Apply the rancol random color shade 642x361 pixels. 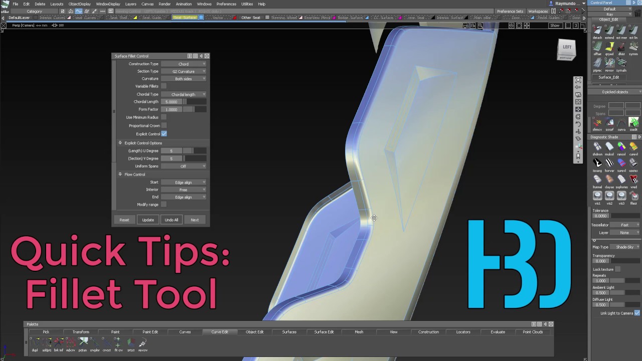[x=621, y=147]
